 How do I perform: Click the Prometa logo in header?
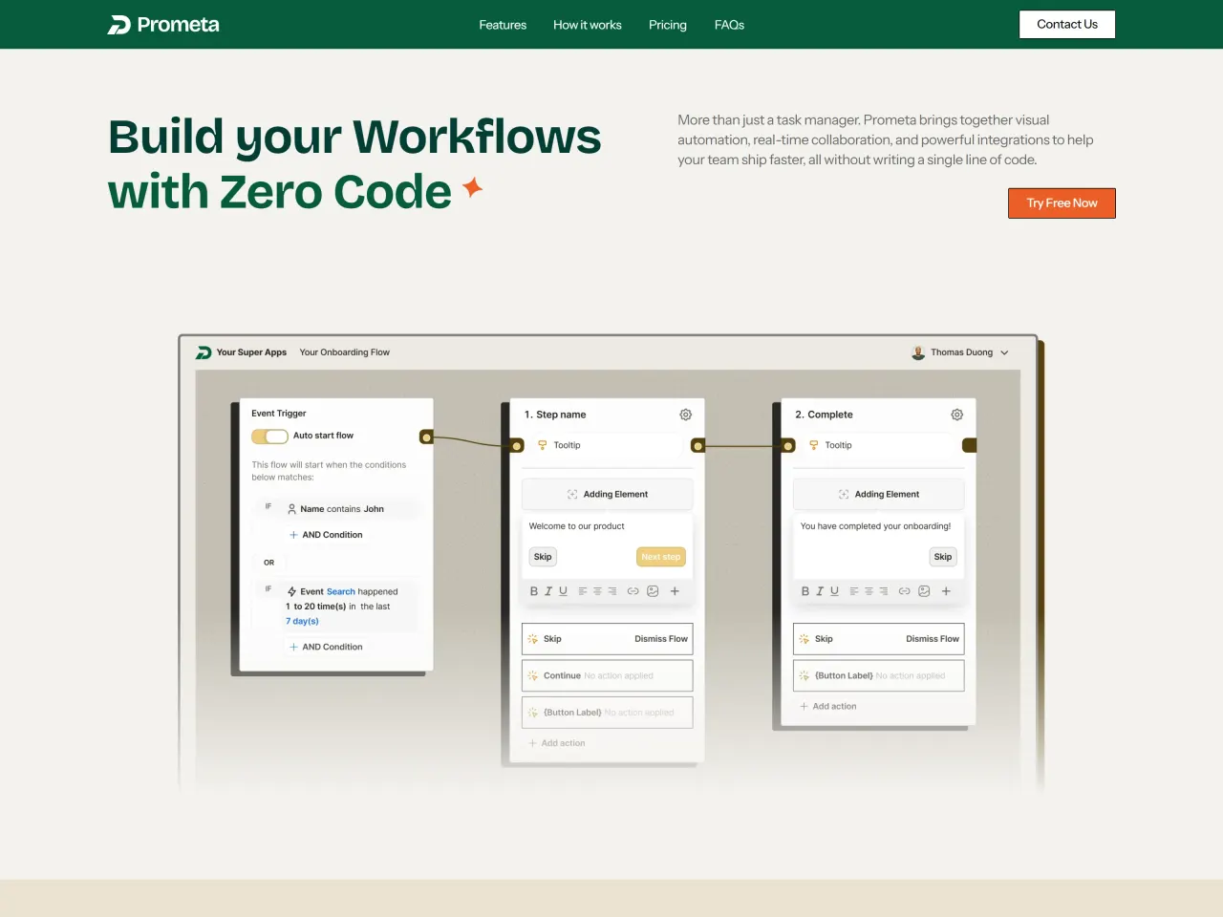pos(163,25)
